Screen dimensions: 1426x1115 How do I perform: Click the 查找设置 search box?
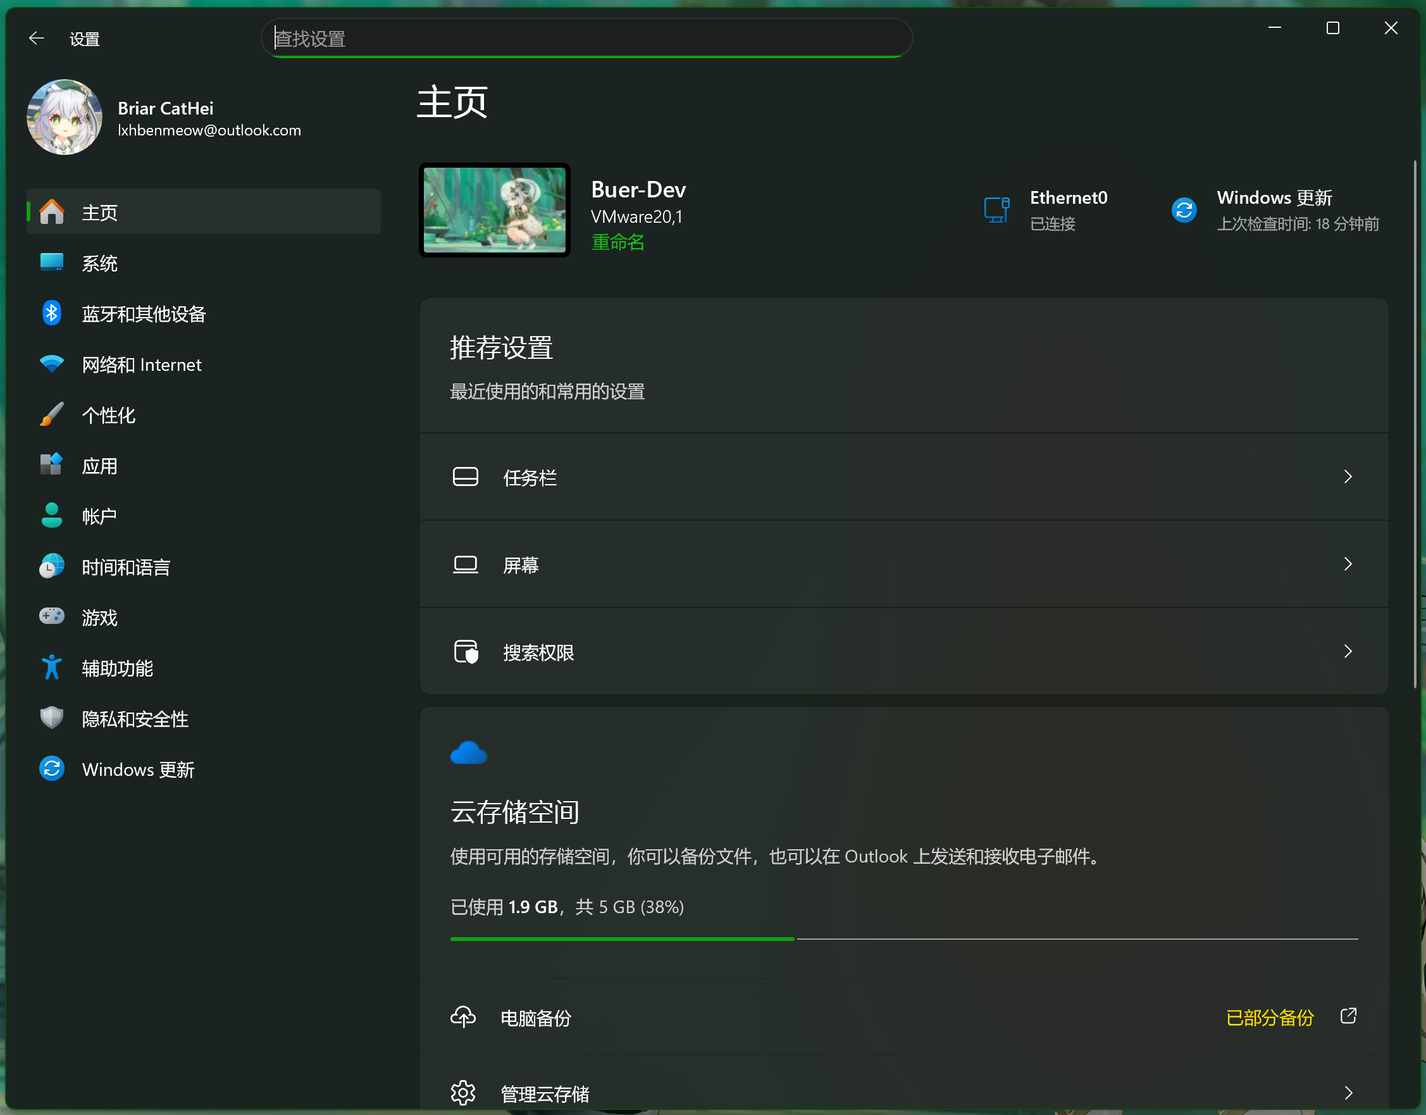pyautogui.click(x=586, y=39)
